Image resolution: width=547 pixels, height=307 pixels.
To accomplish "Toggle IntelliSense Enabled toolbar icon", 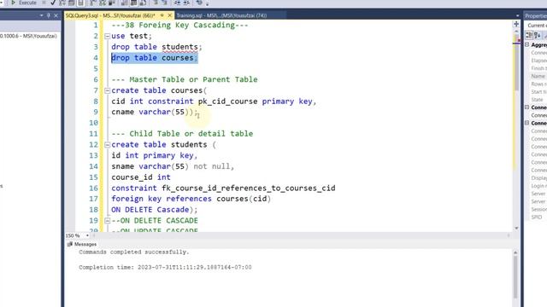I will 80,3.
